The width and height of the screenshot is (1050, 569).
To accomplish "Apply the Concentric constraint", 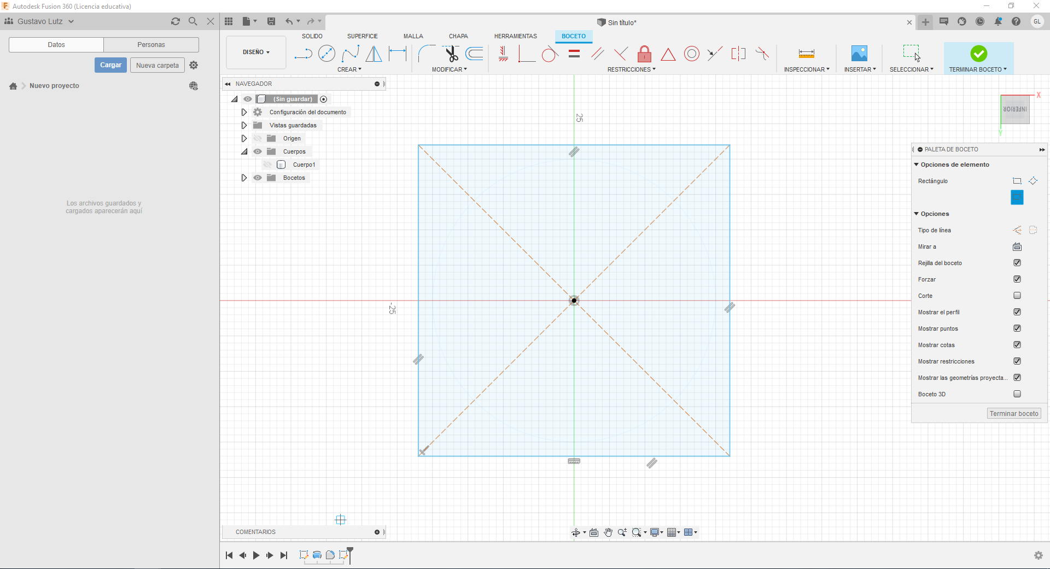I will point(692,54).
